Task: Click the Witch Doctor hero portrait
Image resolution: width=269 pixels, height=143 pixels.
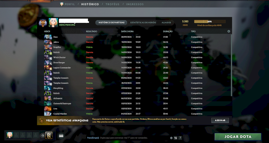Action: pos(48,58)
